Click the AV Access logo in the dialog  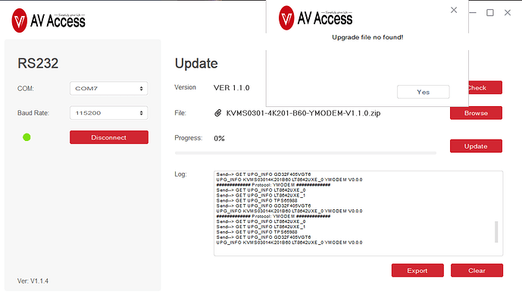pos(316,18)
